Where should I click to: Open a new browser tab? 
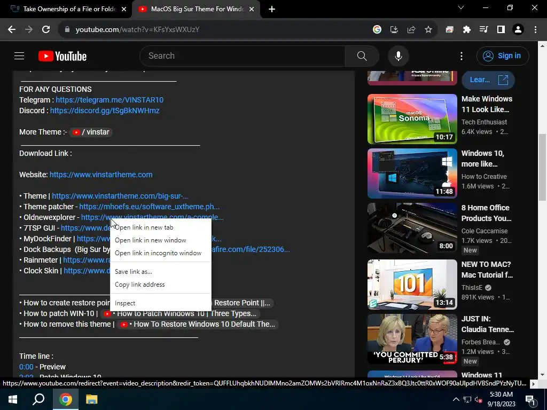point(272,9)
